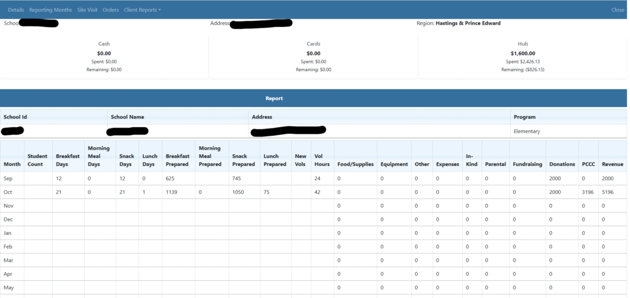
Task: Click the Month column header
Action: [12, 164]
